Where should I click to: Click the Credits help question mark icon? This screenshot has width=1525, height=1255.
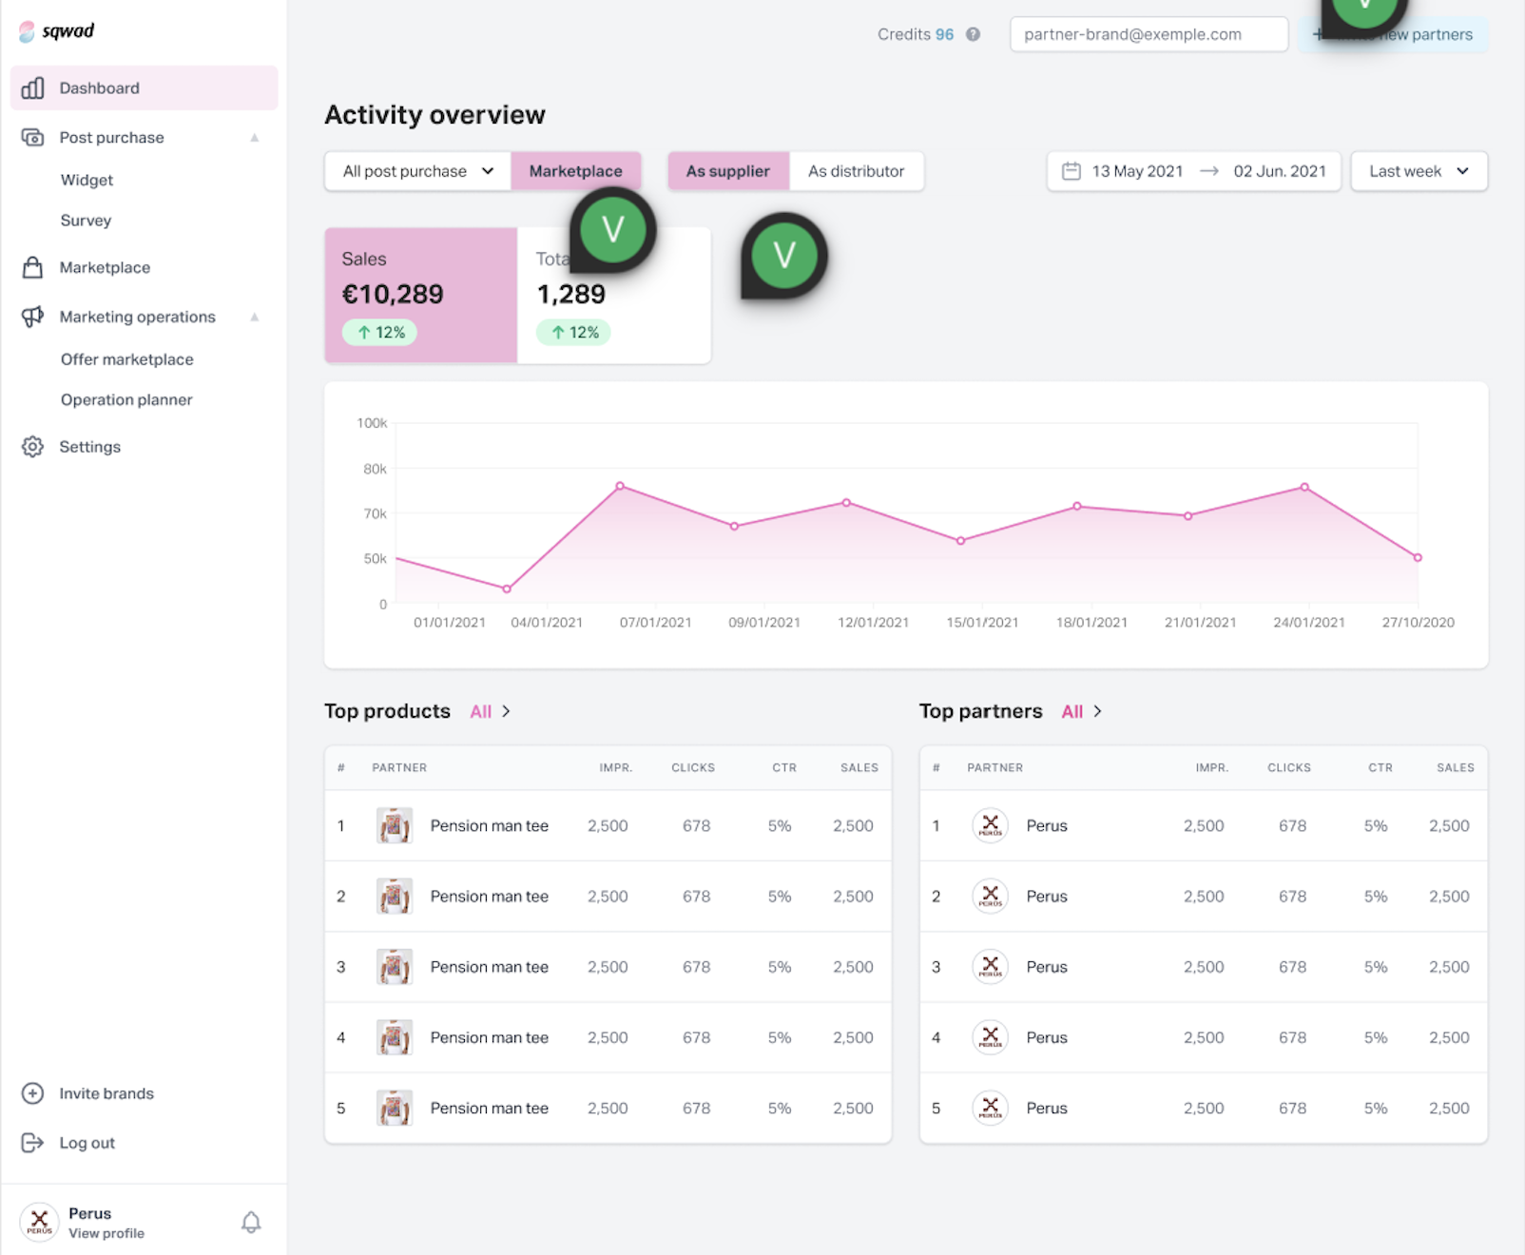tap(973, 34)
